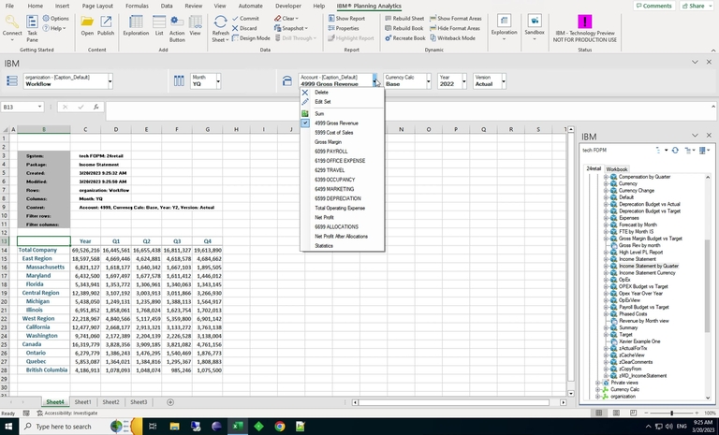719x435 pixels.
Task: Click the insert function fx icon
Action: point(95,107)
